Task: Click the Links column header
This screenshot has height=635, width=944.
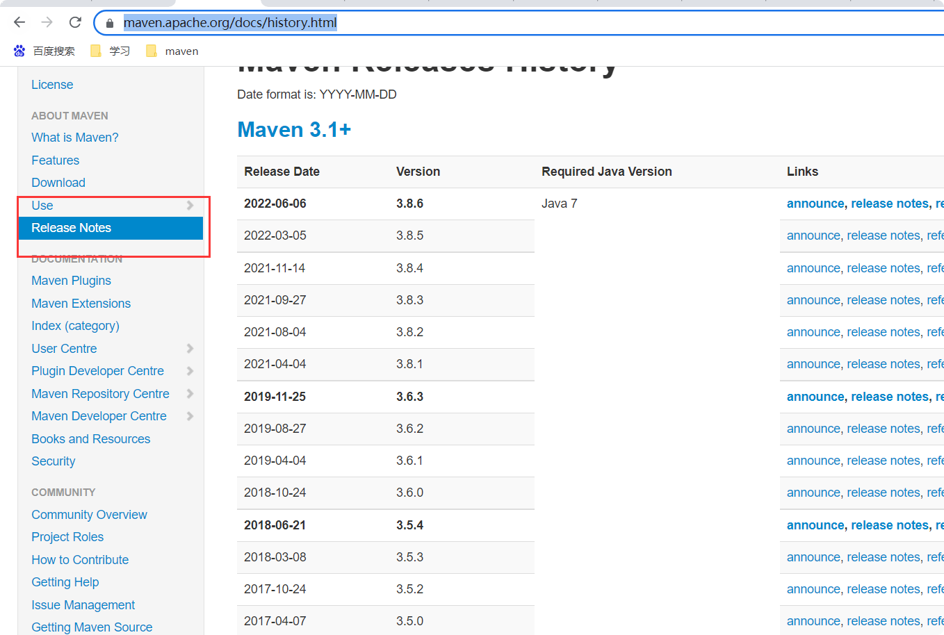Action: point(802,172)
